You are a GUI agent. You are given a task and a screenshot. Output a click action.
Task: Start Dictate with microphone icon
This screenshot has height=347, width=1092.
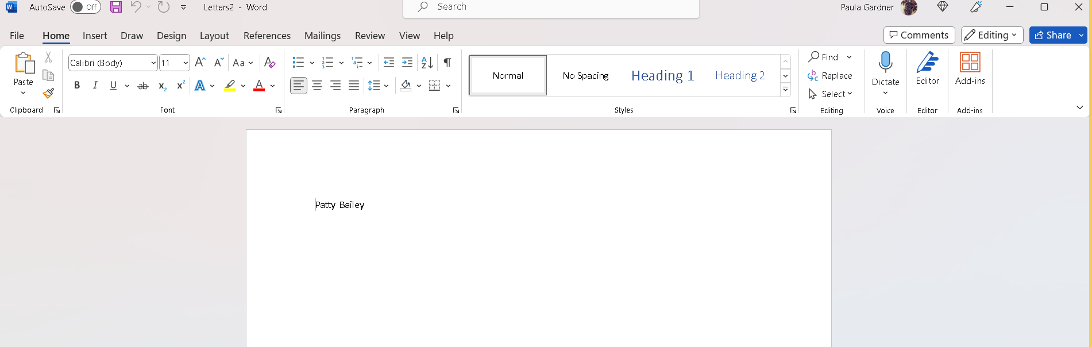(885, 63)
